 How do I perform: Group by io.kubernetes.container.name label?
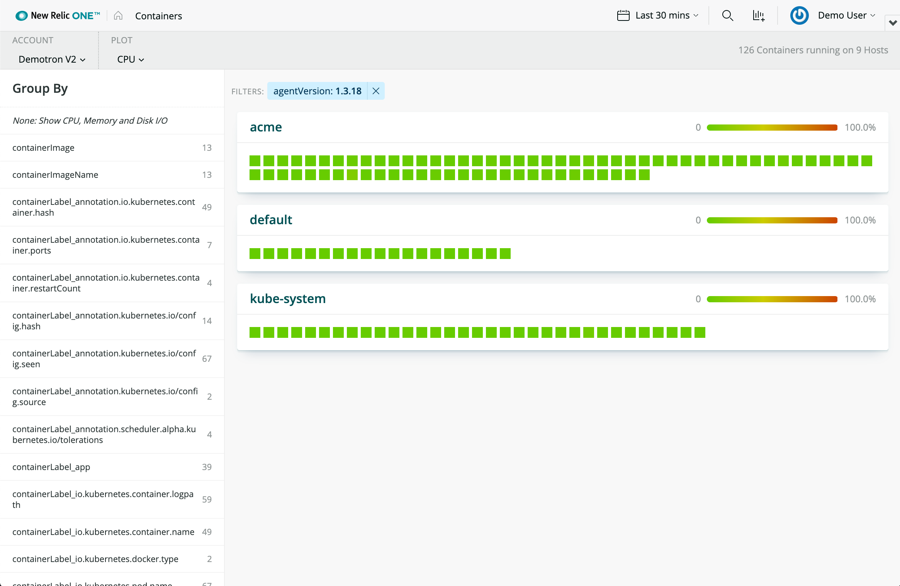[x=112, y=532]
